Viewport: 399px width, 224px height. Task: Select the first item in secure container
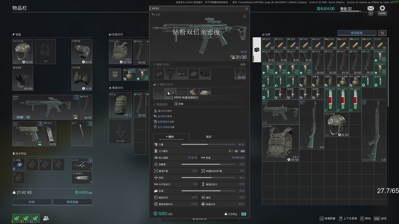tap(19, 164)
